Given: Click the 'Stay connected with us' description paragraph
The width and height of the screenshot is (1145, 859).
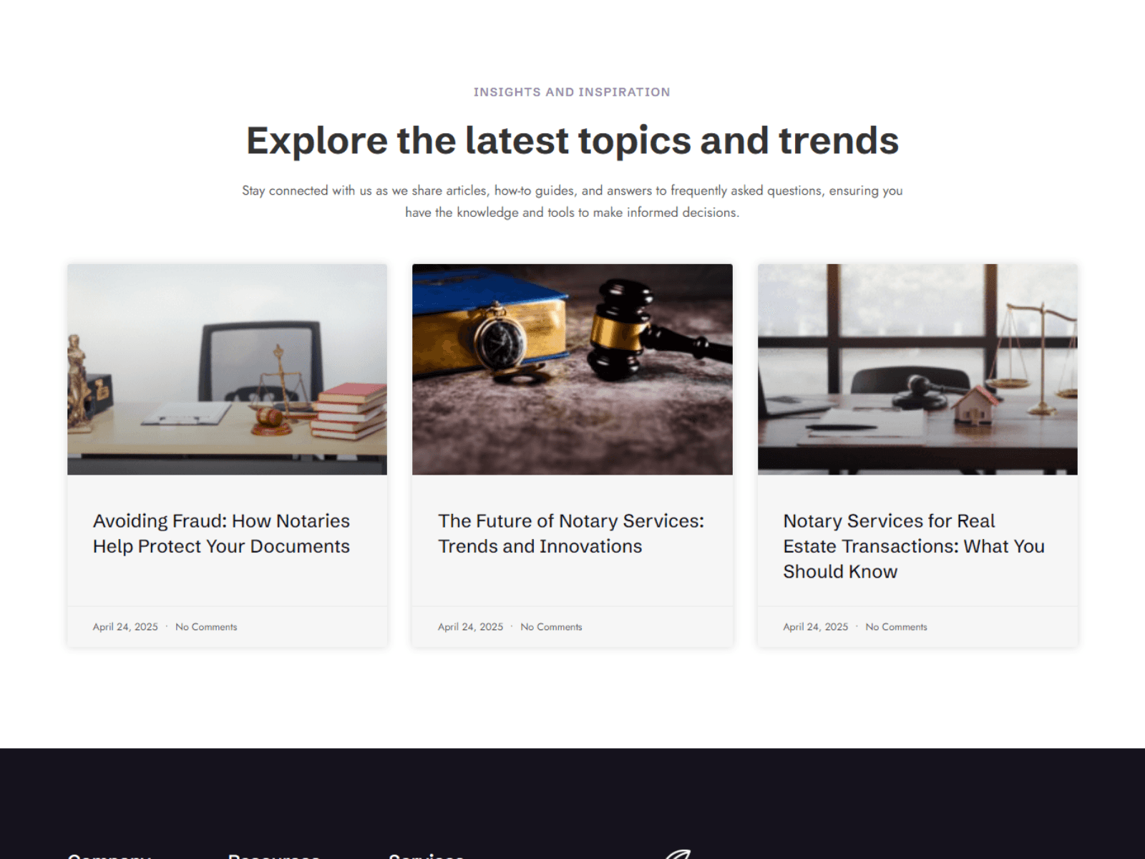Looking at the screenshot, I should pyautogui.click(x=572, y=201).
